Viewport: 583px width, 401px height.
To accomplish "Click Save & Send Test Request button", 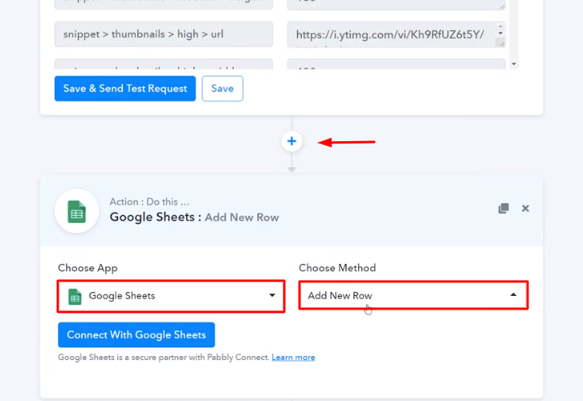I will tap(125, 88).
